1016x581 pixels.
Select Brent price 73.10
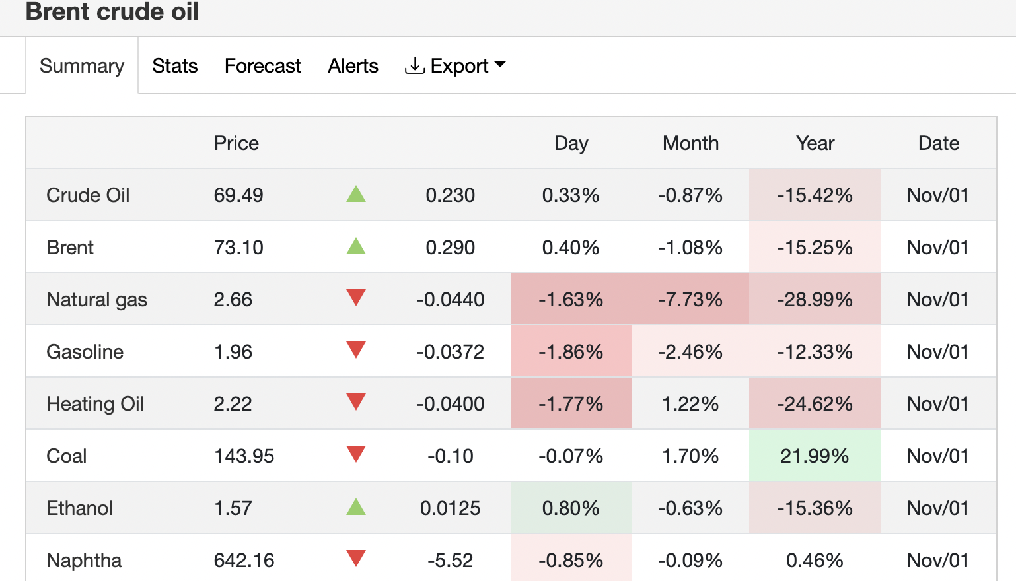pos(238,248)
